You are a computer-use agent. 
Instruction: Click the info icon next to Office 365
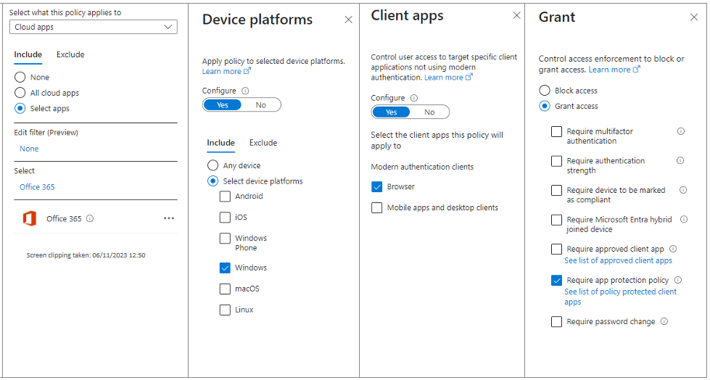point(90,219)
